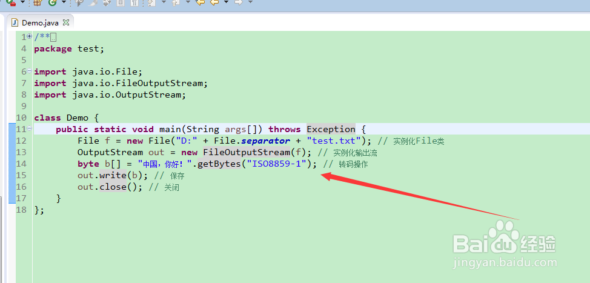
Task: Place cursor on 'package test;' line
Action: (69, 48)
